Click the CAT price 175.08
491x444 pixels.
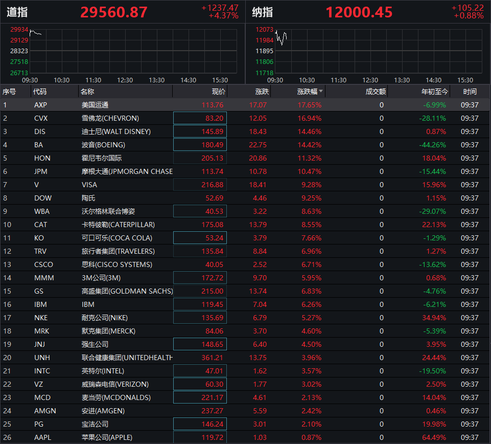click(x=213, y=225)
